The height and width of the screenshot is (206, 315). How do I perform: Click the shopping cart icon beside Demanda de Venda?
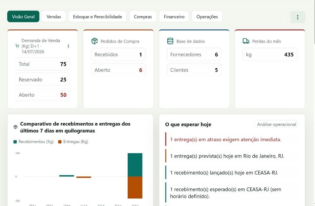[17, 46]
